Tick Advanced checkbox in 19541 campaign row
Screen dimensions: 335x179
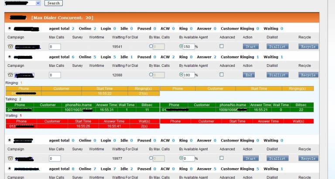click(222, 46)
